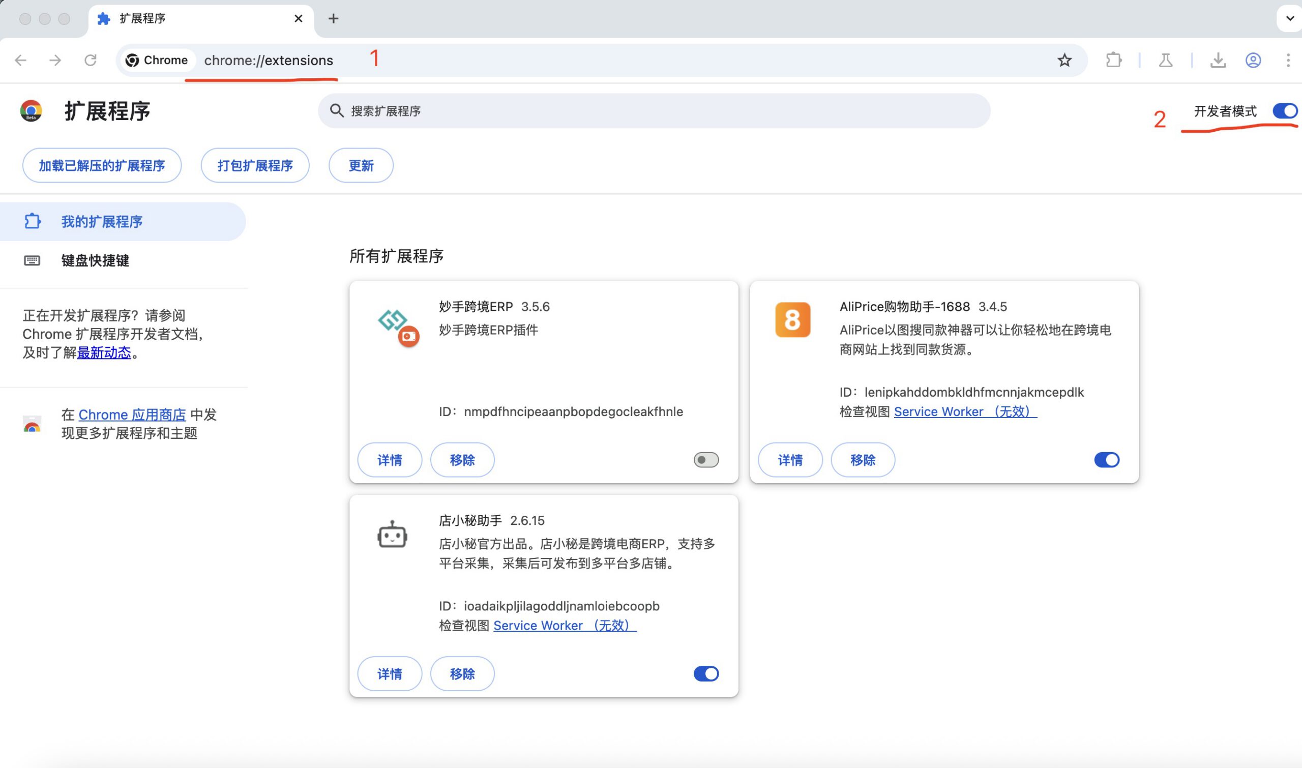
Task: Click the browser forward arrow
Action: click(55, 60)
